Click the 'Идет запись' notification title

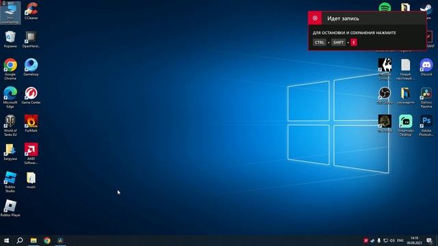tap(343, 18)
